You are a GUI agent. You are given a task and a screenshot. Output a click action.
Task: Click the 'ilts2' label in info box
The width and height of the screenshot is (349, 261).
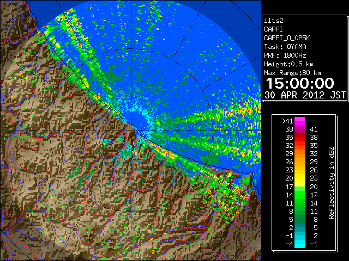274,21
